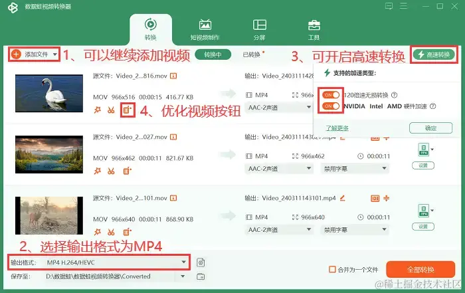Click the compress icon for Video_240311143101.mp4

(386, 198)
